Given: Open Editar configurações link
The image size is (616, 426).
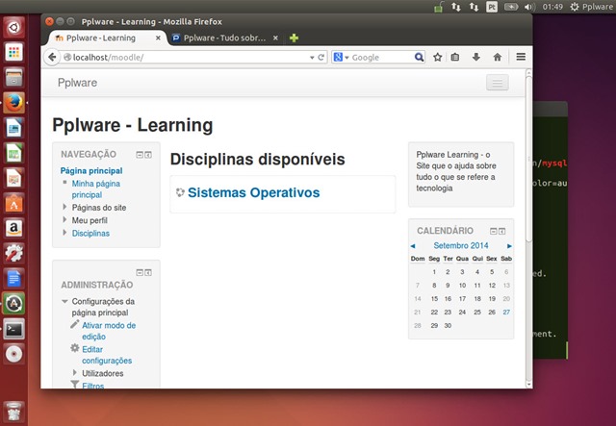Looking at the screenshot, I should click(107, 355).
